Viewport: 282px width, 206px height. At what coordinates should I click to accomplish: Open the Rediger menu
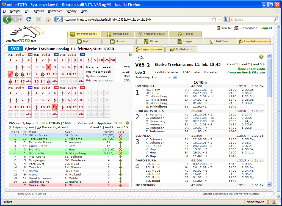pos(15,11)
